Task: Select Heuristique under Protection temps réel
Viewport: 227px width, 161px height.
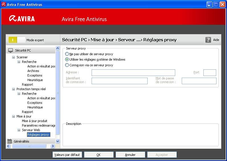Action: 35,107
